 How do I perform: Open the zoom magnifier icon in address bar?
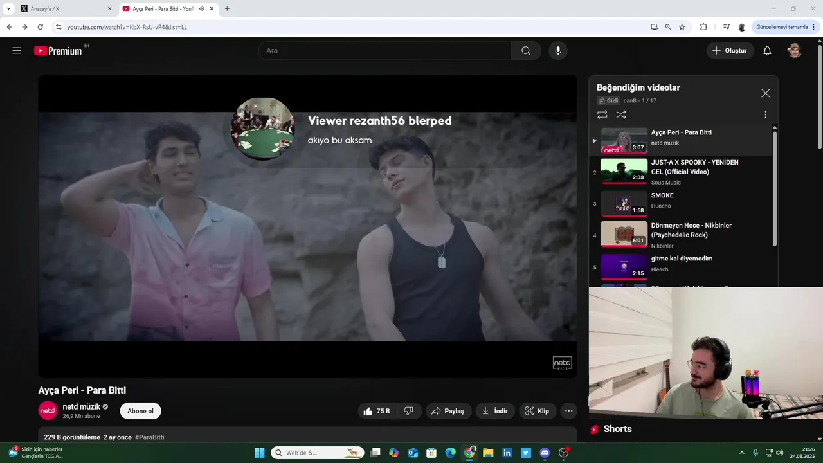tap(668, 27)
